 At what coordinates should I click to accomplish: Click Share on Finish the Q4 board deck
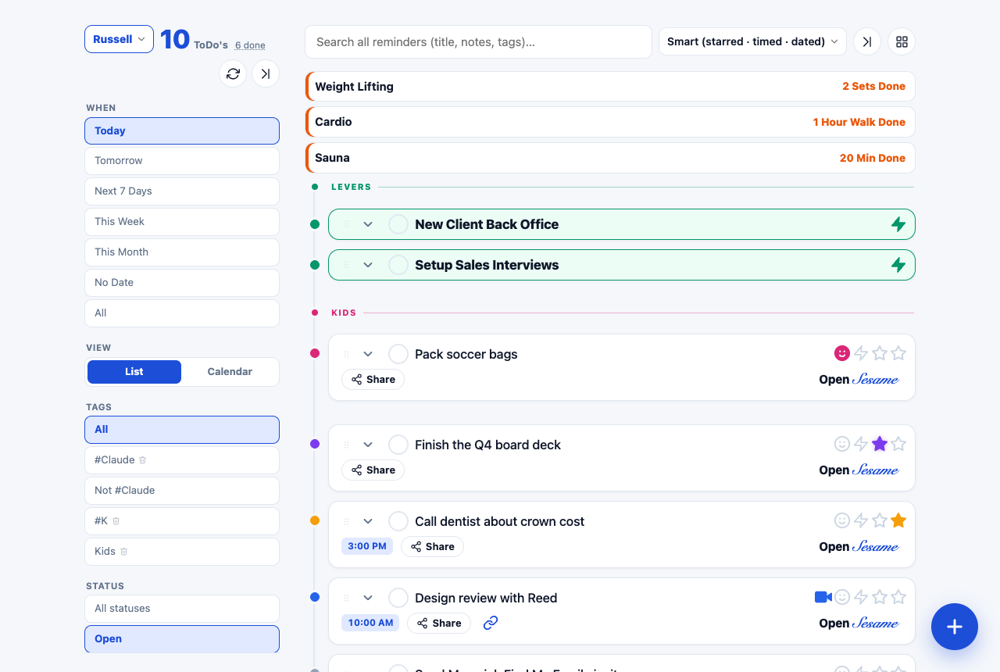pos(373,470)
